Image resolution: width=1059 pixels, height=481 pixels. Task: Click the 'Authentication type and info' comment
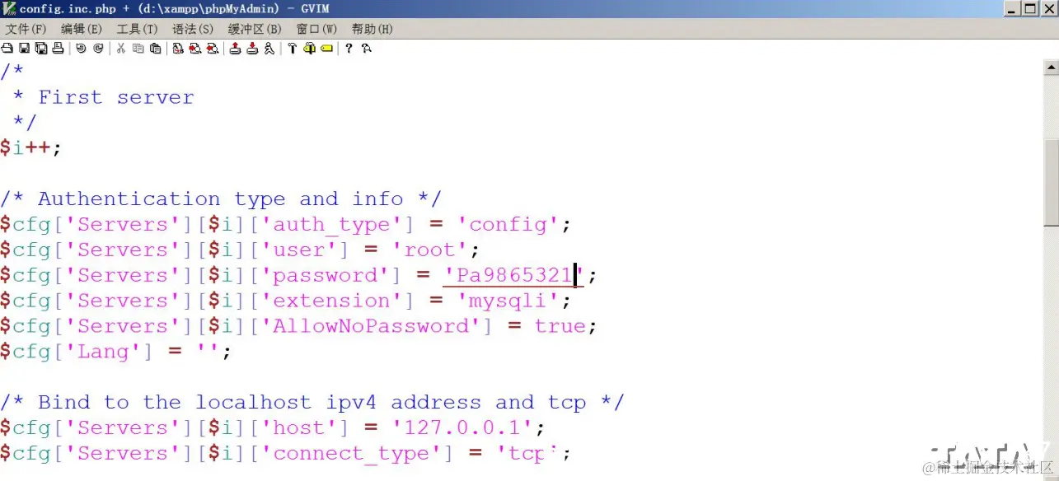tap(220, 198)
